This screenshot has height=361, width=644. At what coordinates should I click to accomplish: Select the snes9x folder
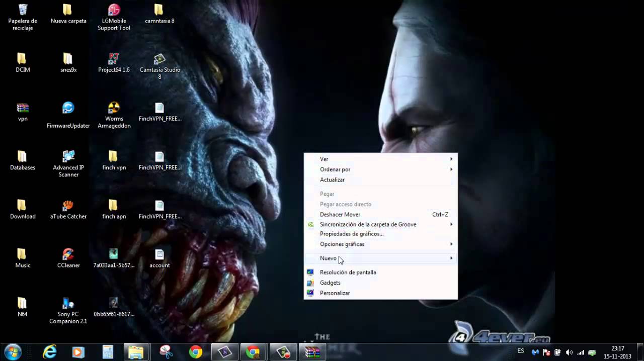[68, 62]
